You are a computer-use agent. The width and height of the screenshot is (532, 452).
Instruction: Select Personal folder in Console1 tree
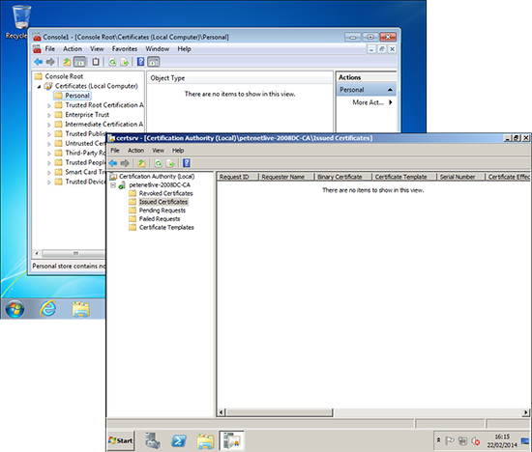pos(77,96)
